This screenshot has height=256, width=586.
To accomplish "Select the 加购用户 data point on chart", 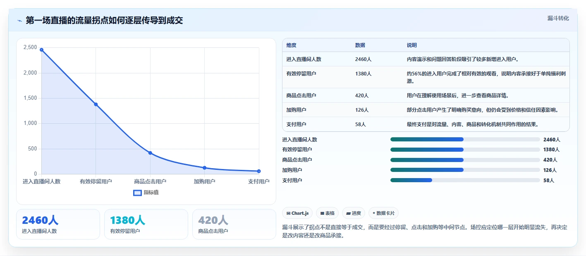I will tap(205, 168).
